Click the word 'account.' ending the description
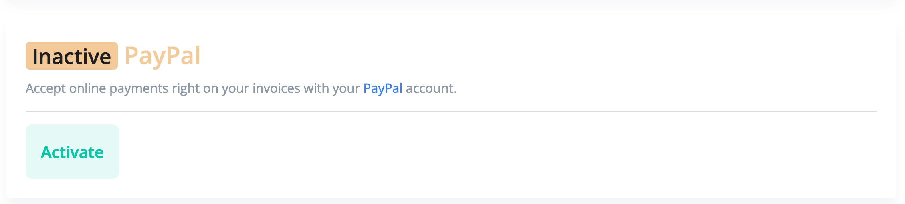905x204 pixels. click(431, 88)
